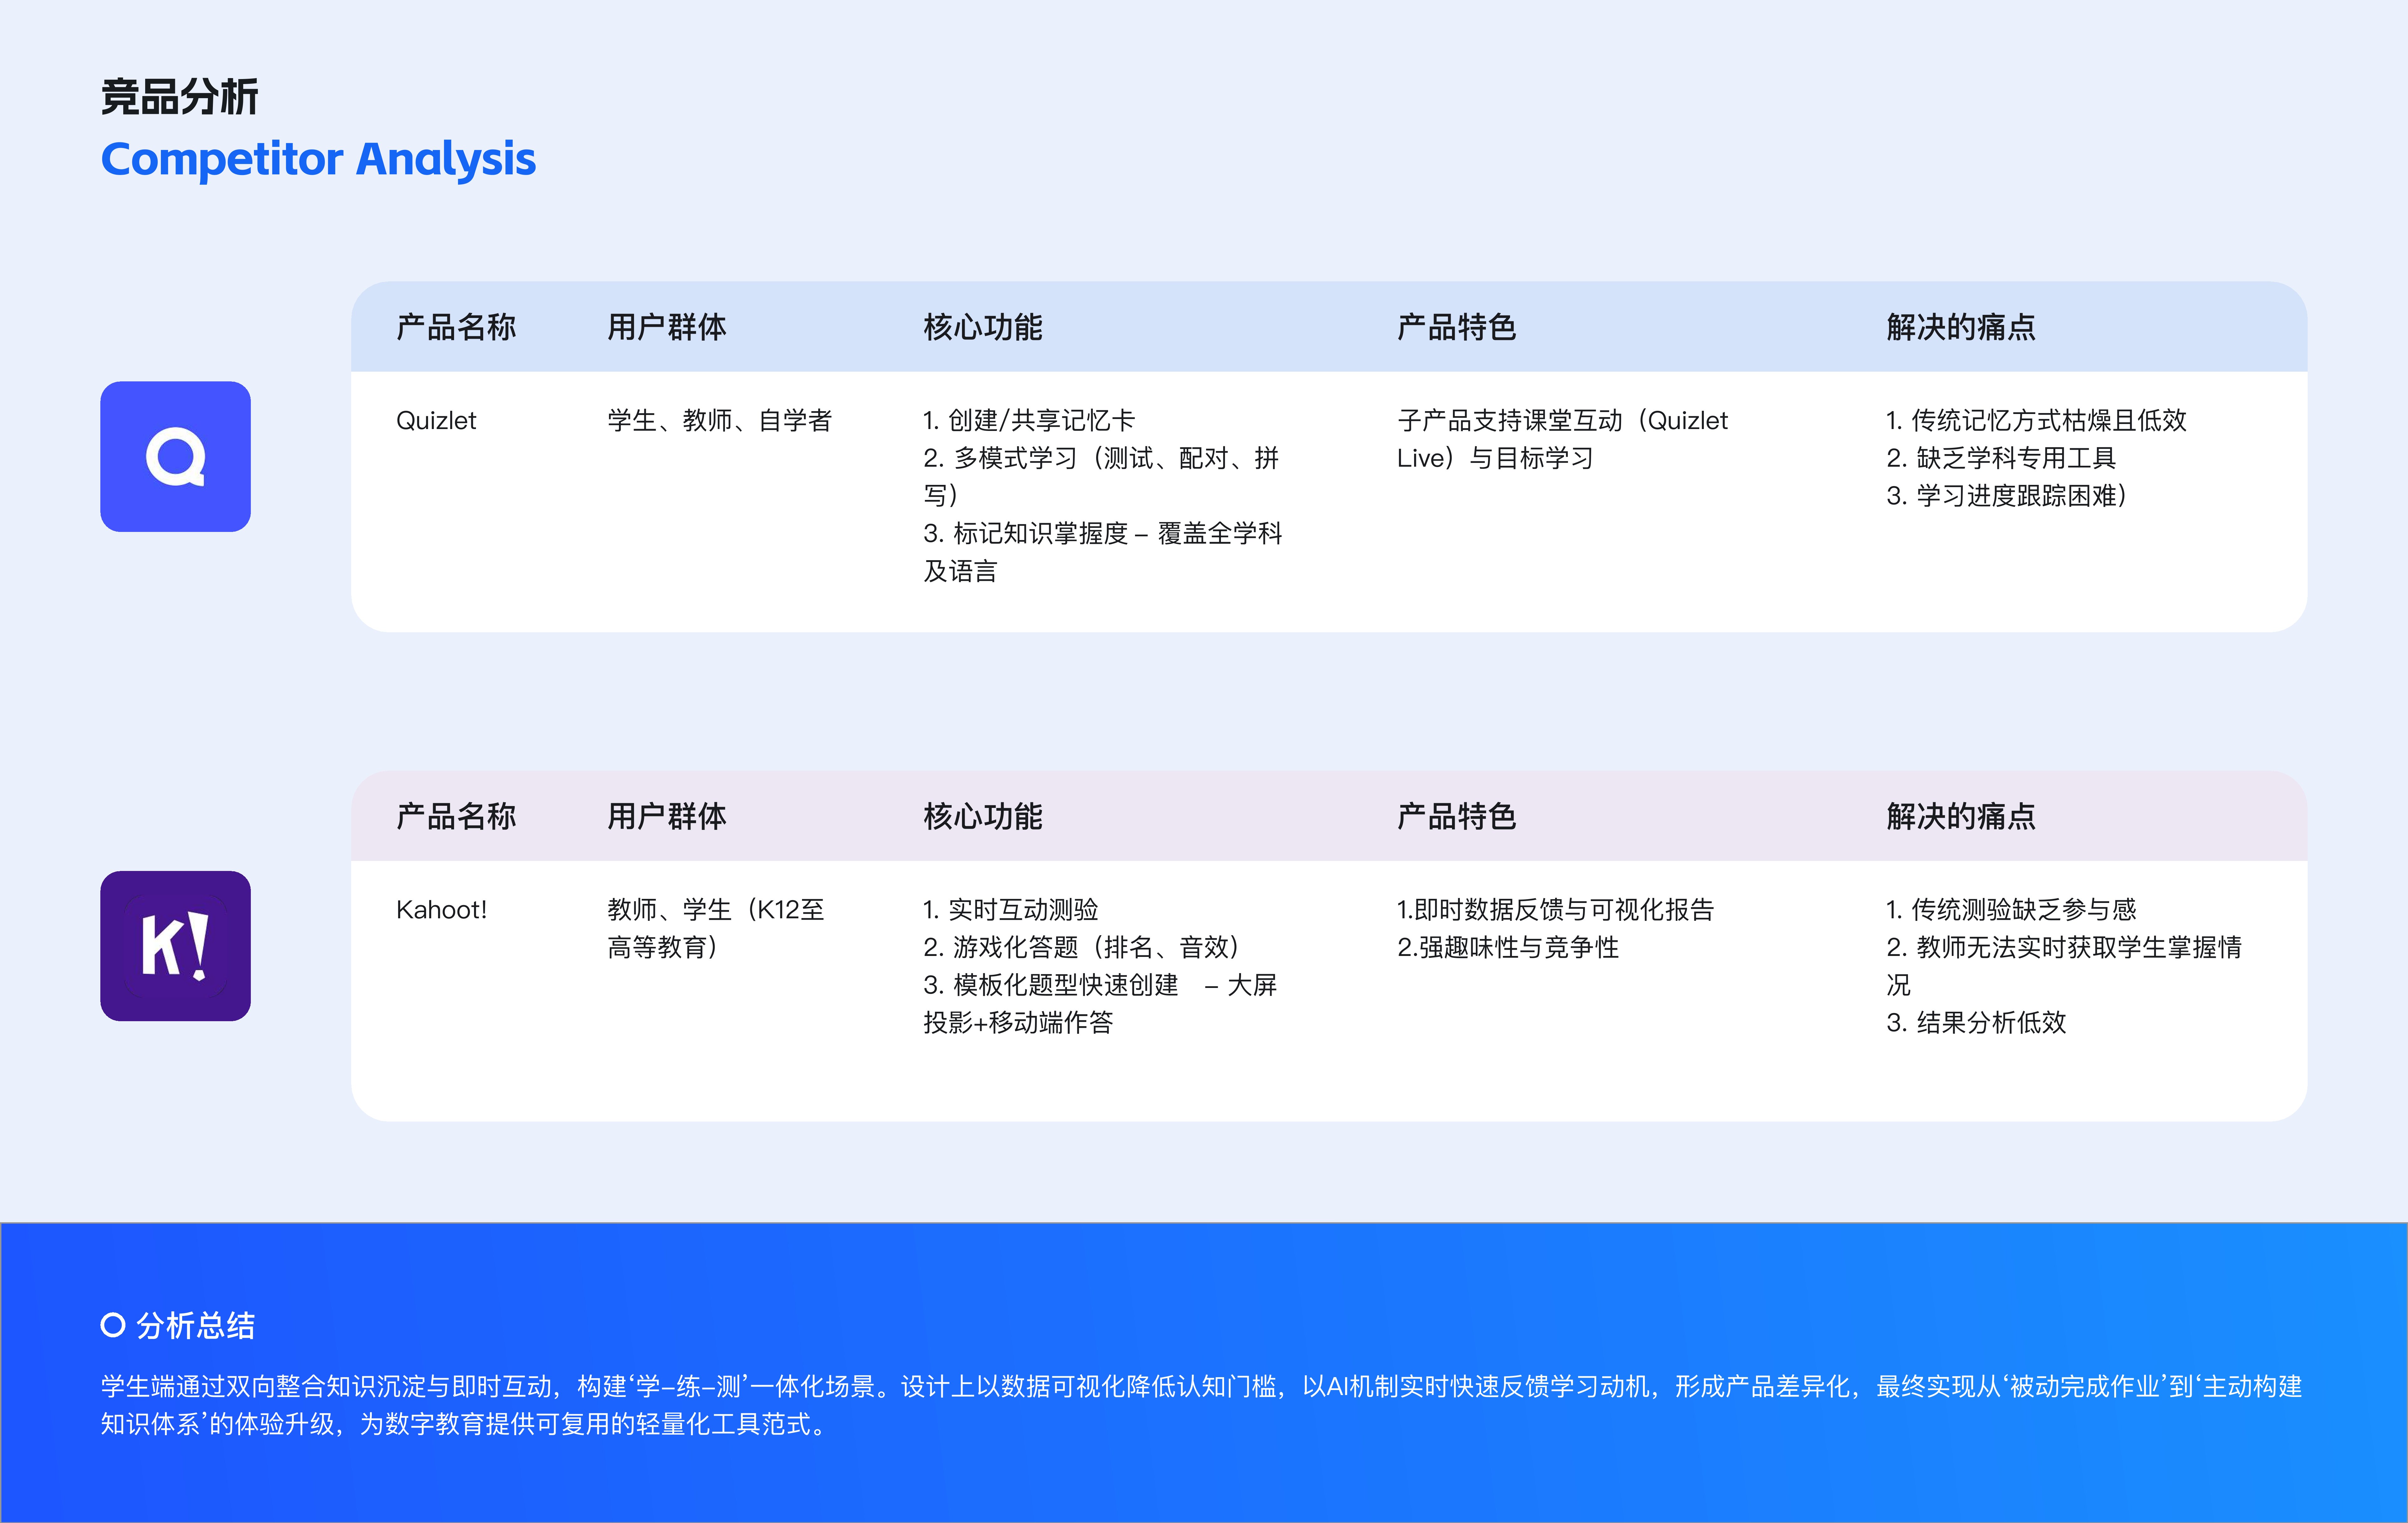Click the Competitor Analysis heading
The height and width of the screenshot is (1523, 2408).
tap(318, 159)
